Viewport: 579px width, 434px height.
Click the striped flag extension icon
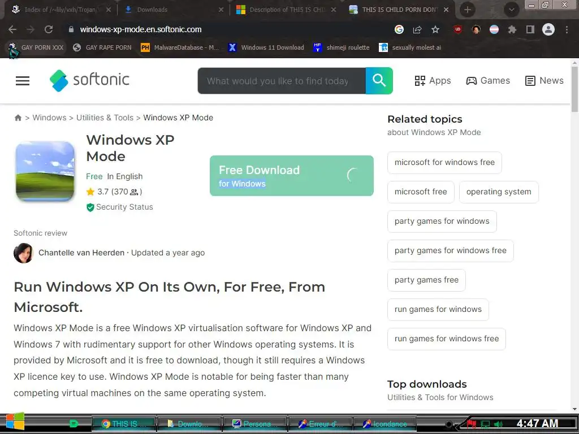click(494, 29)
